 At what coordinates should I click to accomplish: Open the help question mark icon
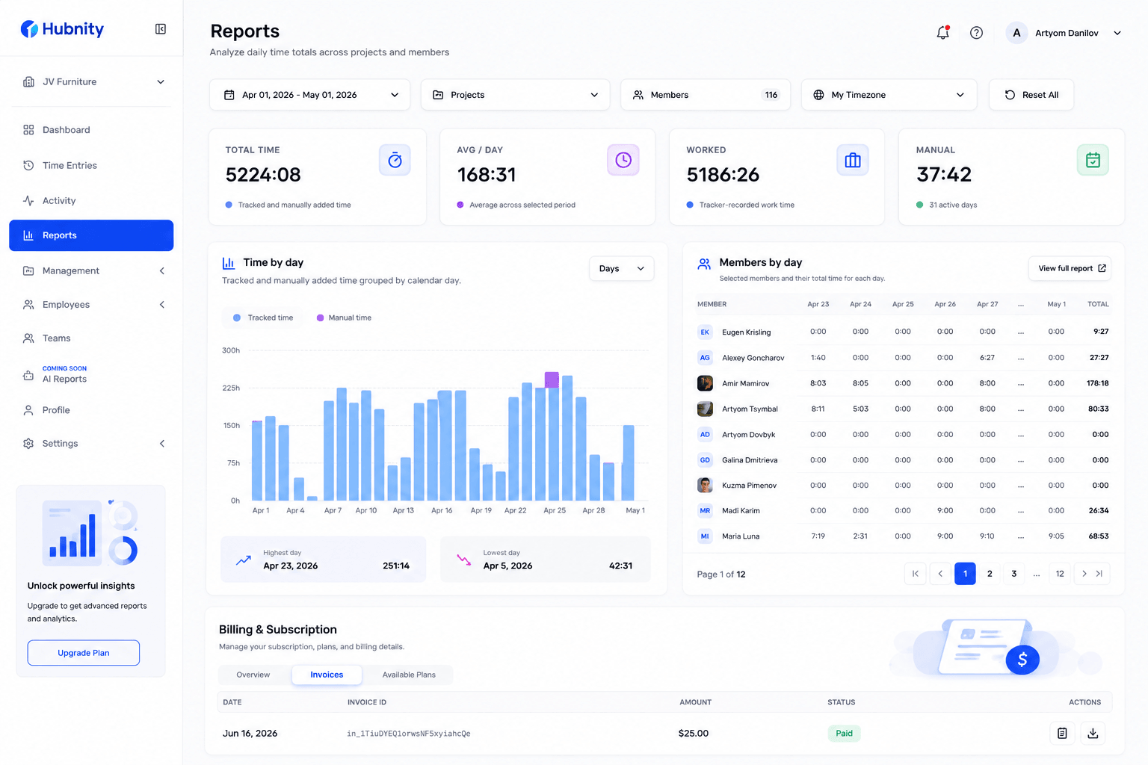click(x=976, y=33)
